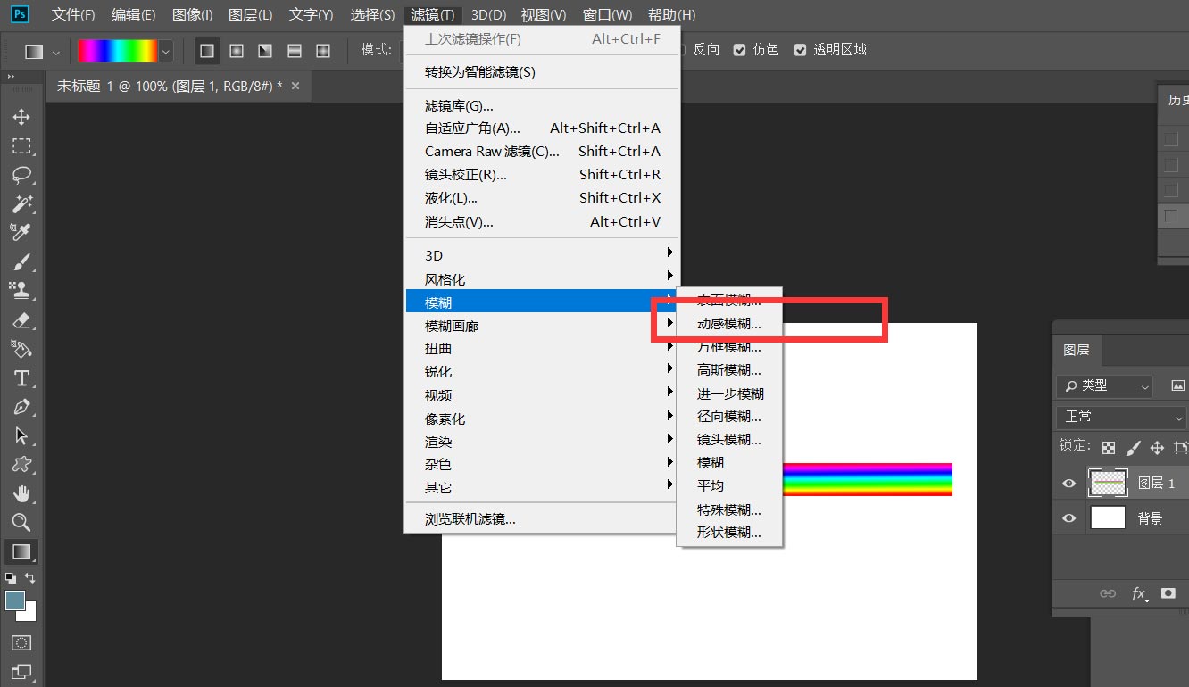Choose the linear gradient style
The image size is (1189, 687).
(x=207, y=51)
